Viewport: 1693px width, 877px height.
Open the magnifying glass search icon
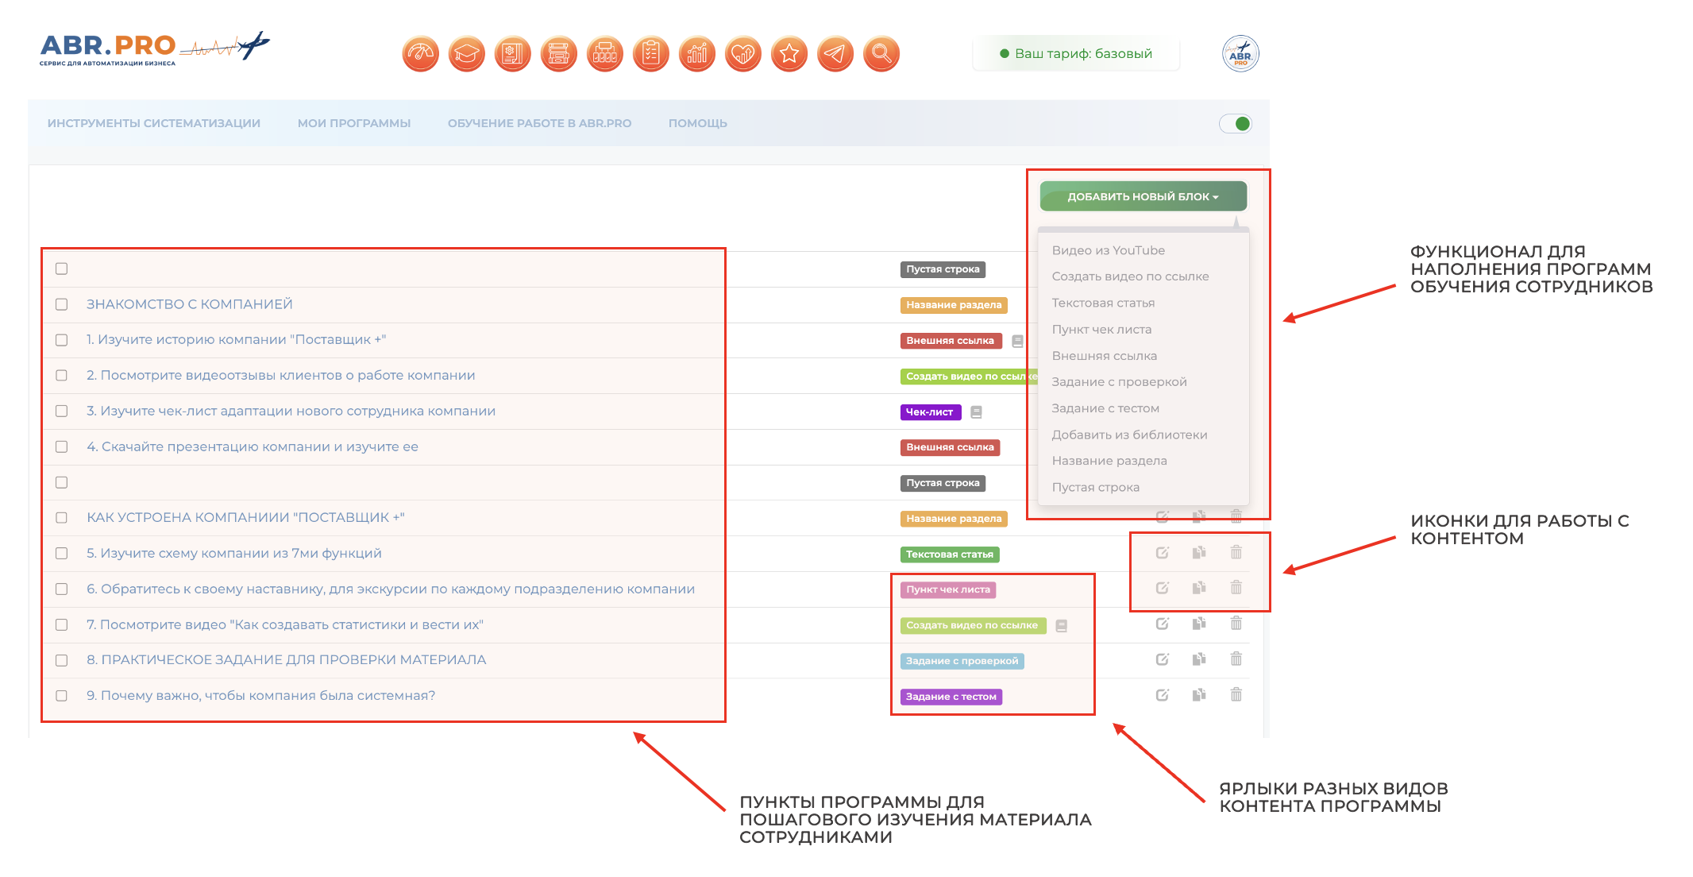click(881, 54)
